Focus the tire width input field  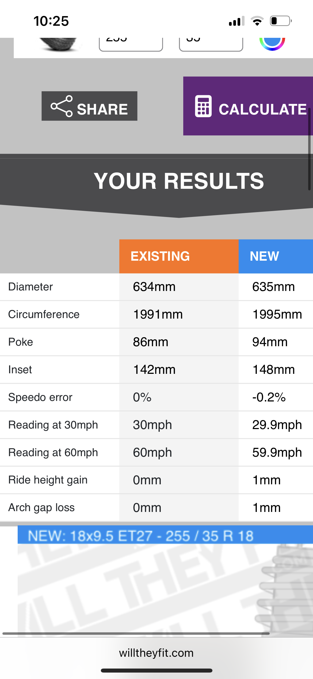pos(131,44)
